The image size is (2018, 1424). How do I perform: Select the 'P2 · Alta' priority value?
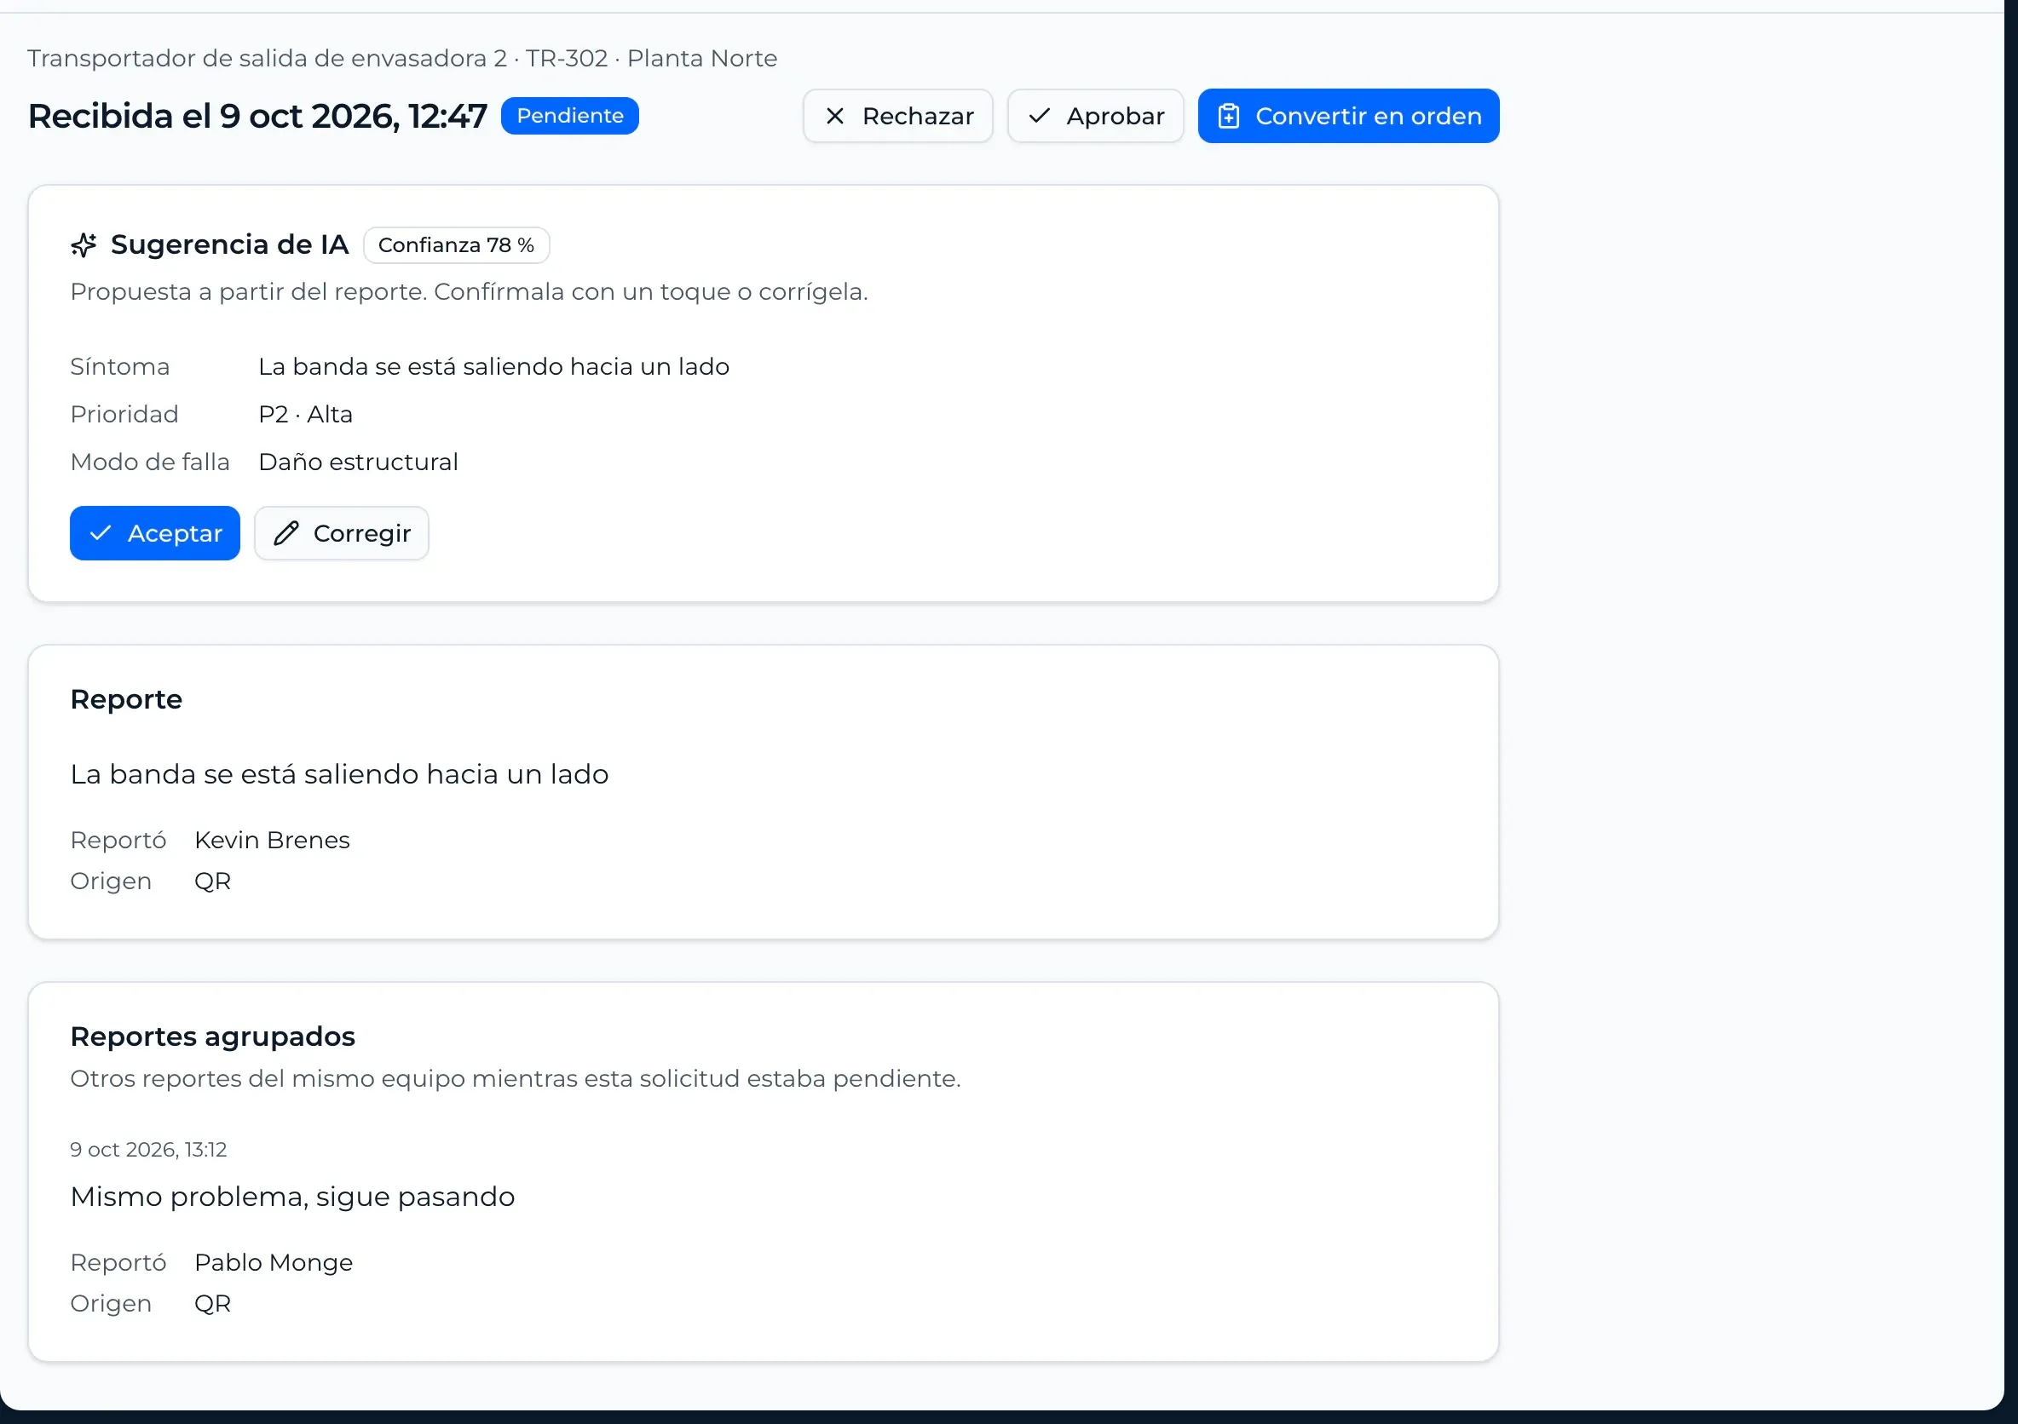(x=305, y=414)
